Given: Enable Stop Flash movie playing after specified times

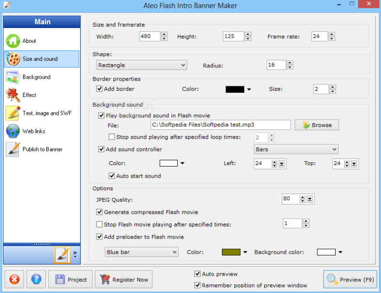Looking at the screenshot, I should (x=99, y=224).
